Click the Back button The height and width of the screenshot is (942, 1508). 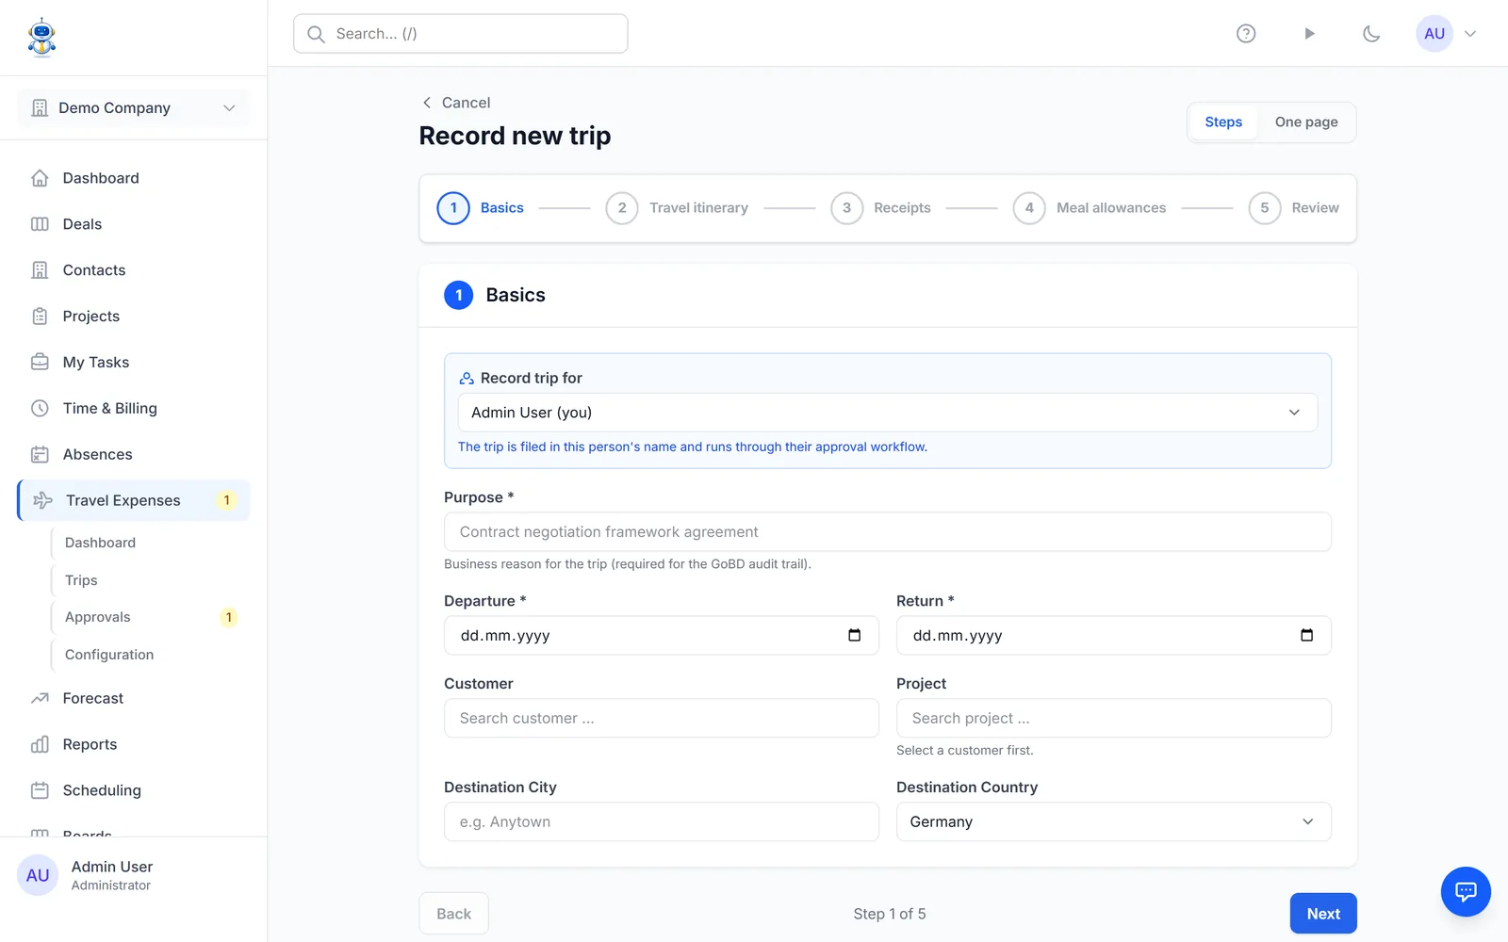click(454, 914)
